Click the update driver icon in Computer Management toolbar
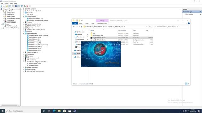Image resolution: width=202 pixels, height=113 pixels. click(25, 6)
